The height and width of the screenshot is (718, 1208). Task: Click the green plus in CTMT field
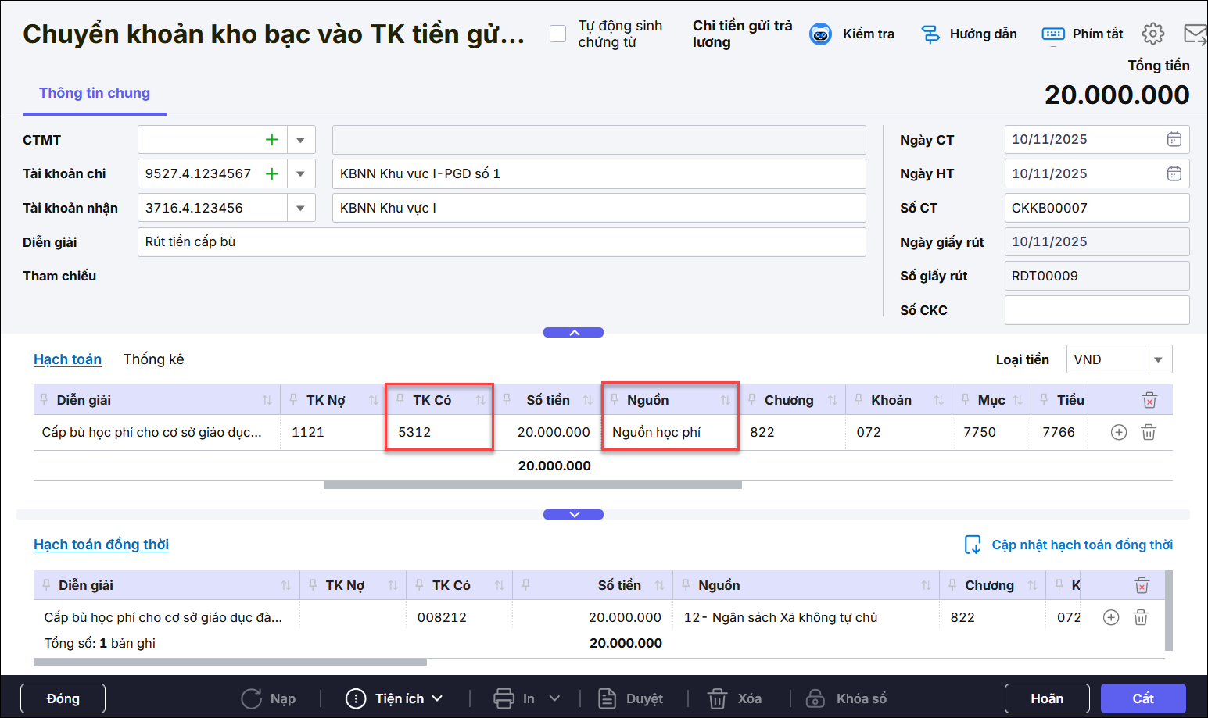point(272,140)
